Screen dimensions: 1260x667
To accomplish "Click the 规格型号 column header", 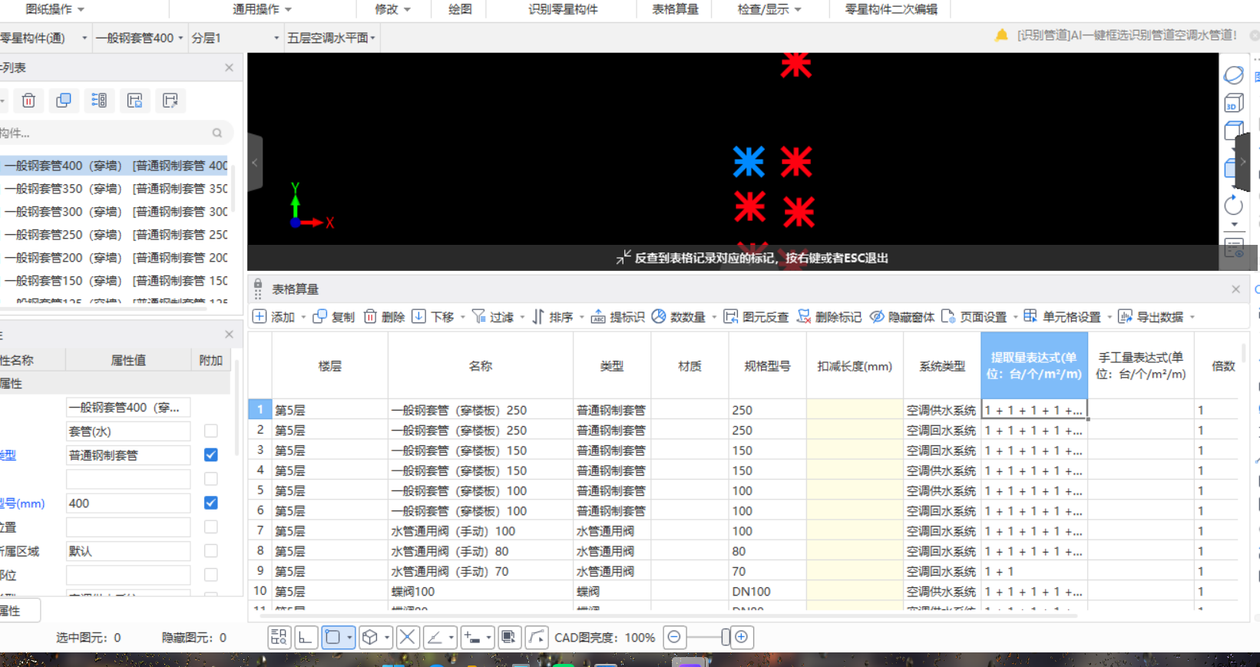I will [x=767, y=365].
